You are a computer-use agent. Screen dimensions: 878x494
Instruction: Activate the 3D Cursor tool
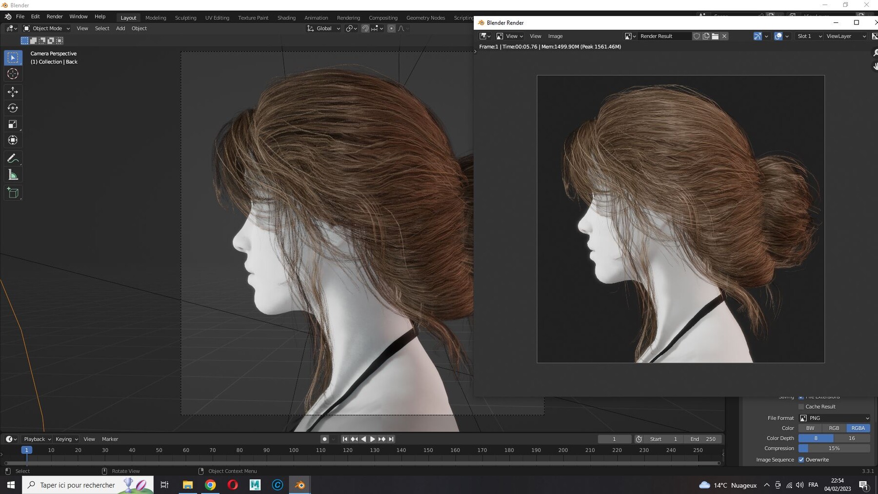coord(13,74)
